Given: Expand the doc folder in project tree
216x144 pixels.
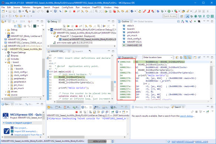Looking at the screenshot, I should tap(6, 33).
